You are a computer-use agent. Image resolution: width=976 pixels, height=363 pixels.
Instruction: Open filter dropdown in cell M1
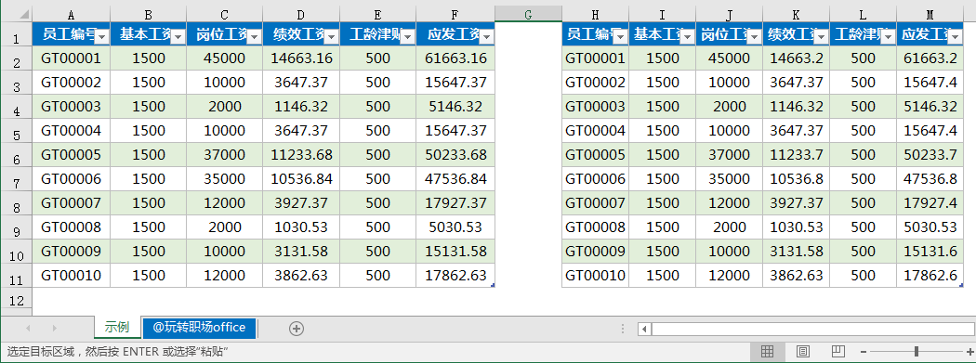click(x=956, y=38)
